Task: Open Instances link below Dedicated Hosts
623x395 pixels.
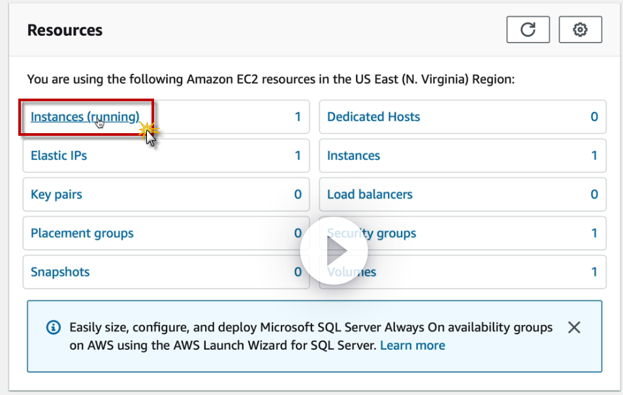Action: [x=353, y=155]
